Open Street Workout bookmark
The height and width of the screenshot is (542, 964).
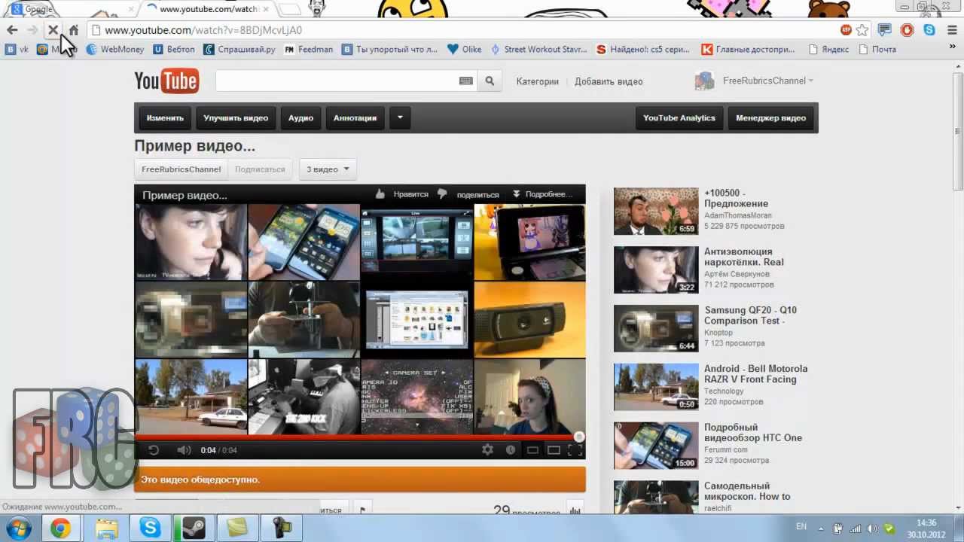click(538, 49)
